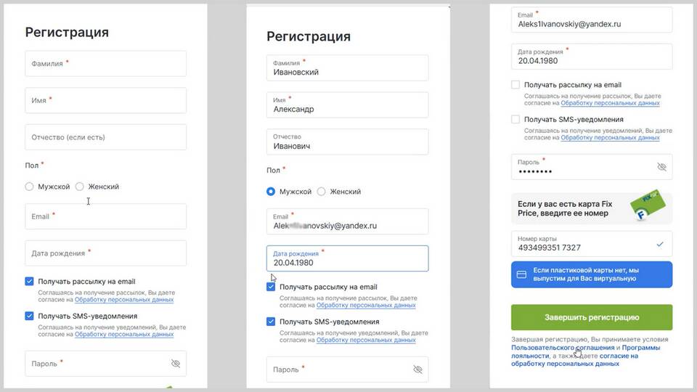Enable SMS notifications in the right form
Image resolution: width=697 pixels, height=392 pixels.
[x=515, y=119]
